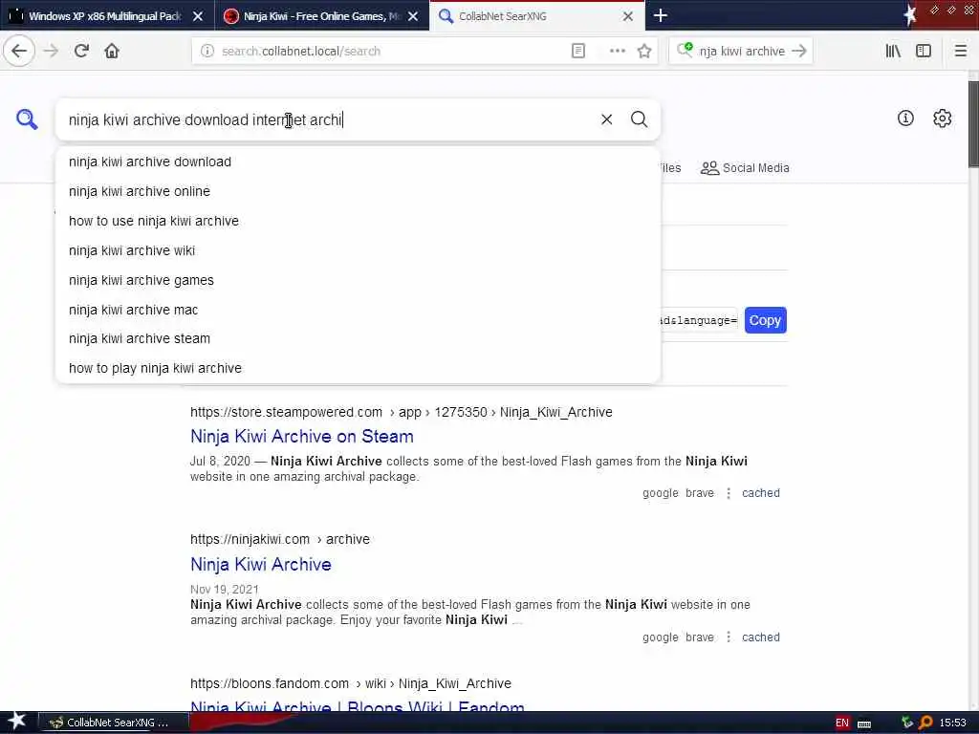The height and width of the screenshot is (734, 979).
Task: Choose suggestion 'how to use ninja kiwi archive'
Action: click(x=358, y=221)
